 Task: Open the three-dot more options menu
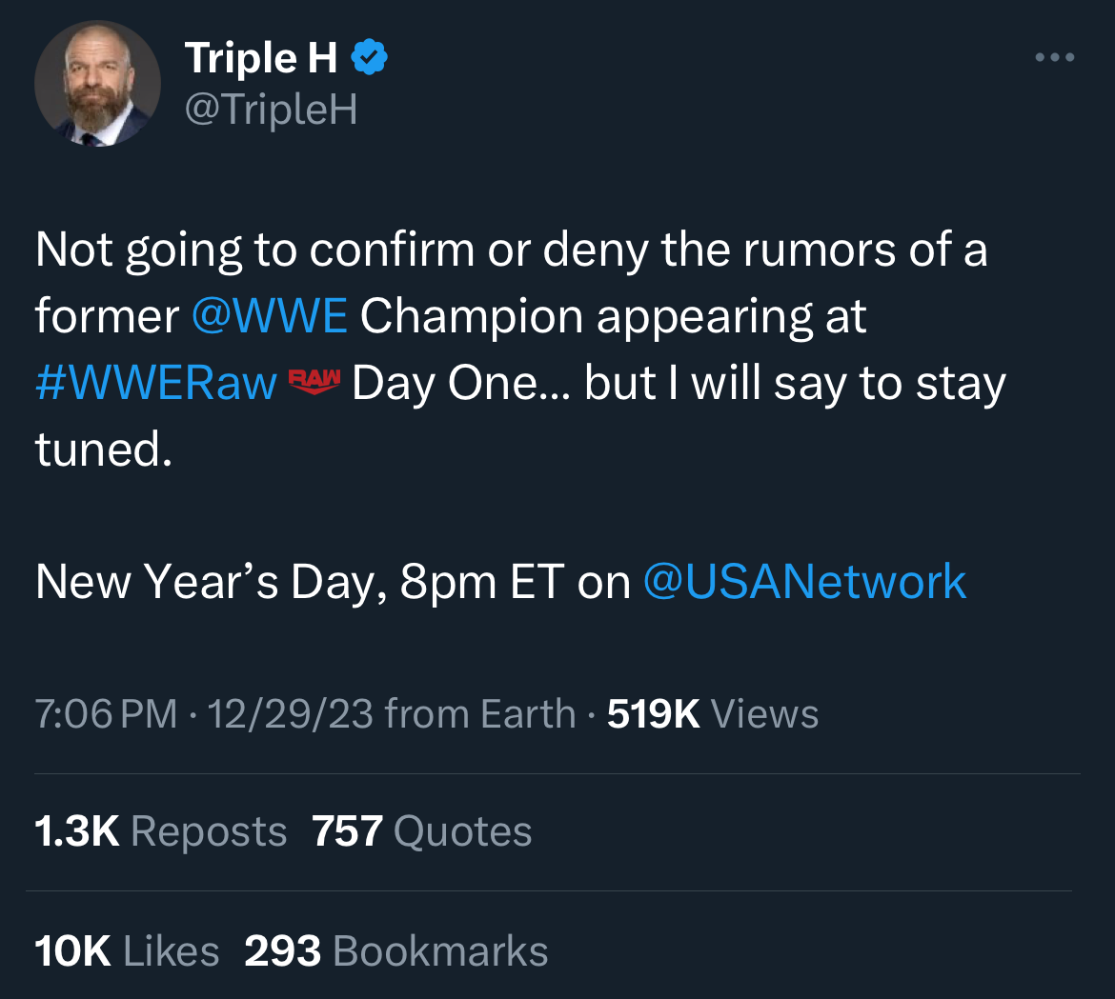pos(1055,58)
